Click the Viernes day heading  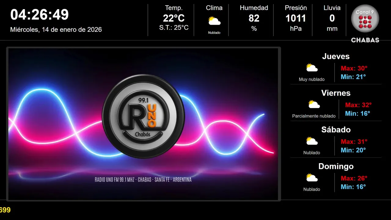(x=336, y=93)
